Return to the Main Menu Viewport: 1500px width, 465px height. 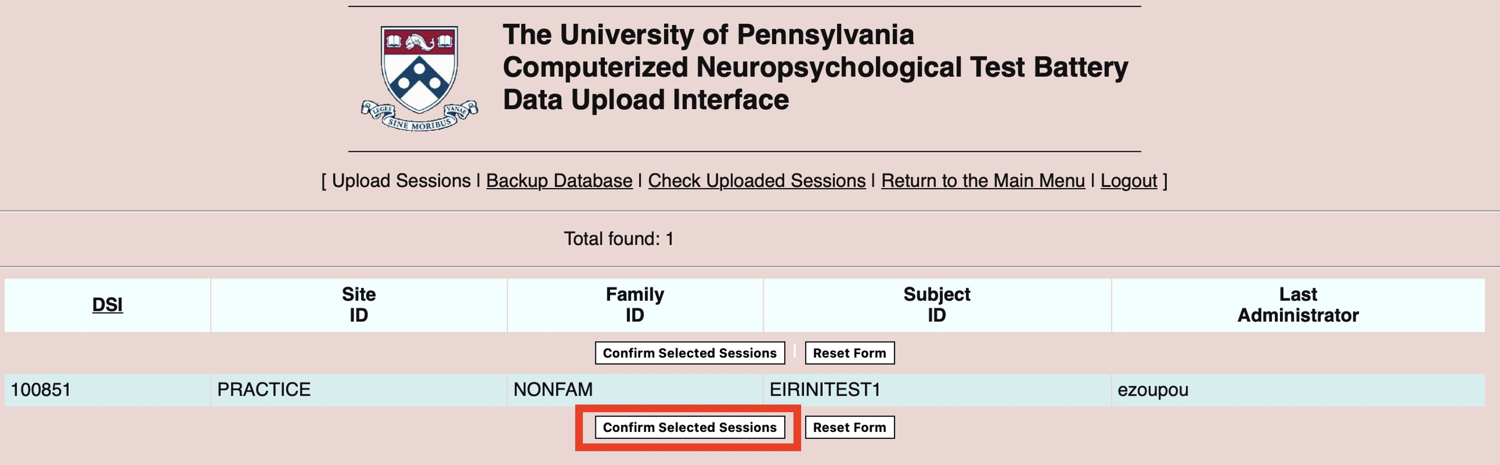(x=983, y=181)
